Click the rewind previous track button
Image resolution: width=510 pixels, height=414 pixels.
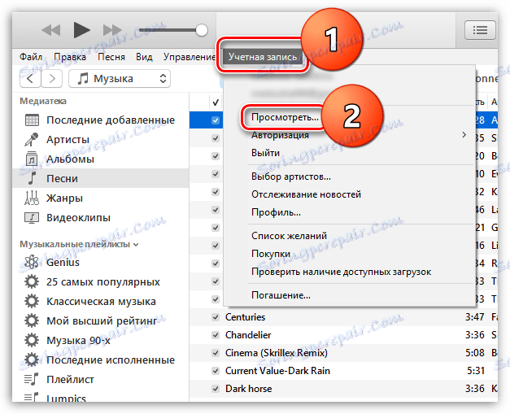51,30
